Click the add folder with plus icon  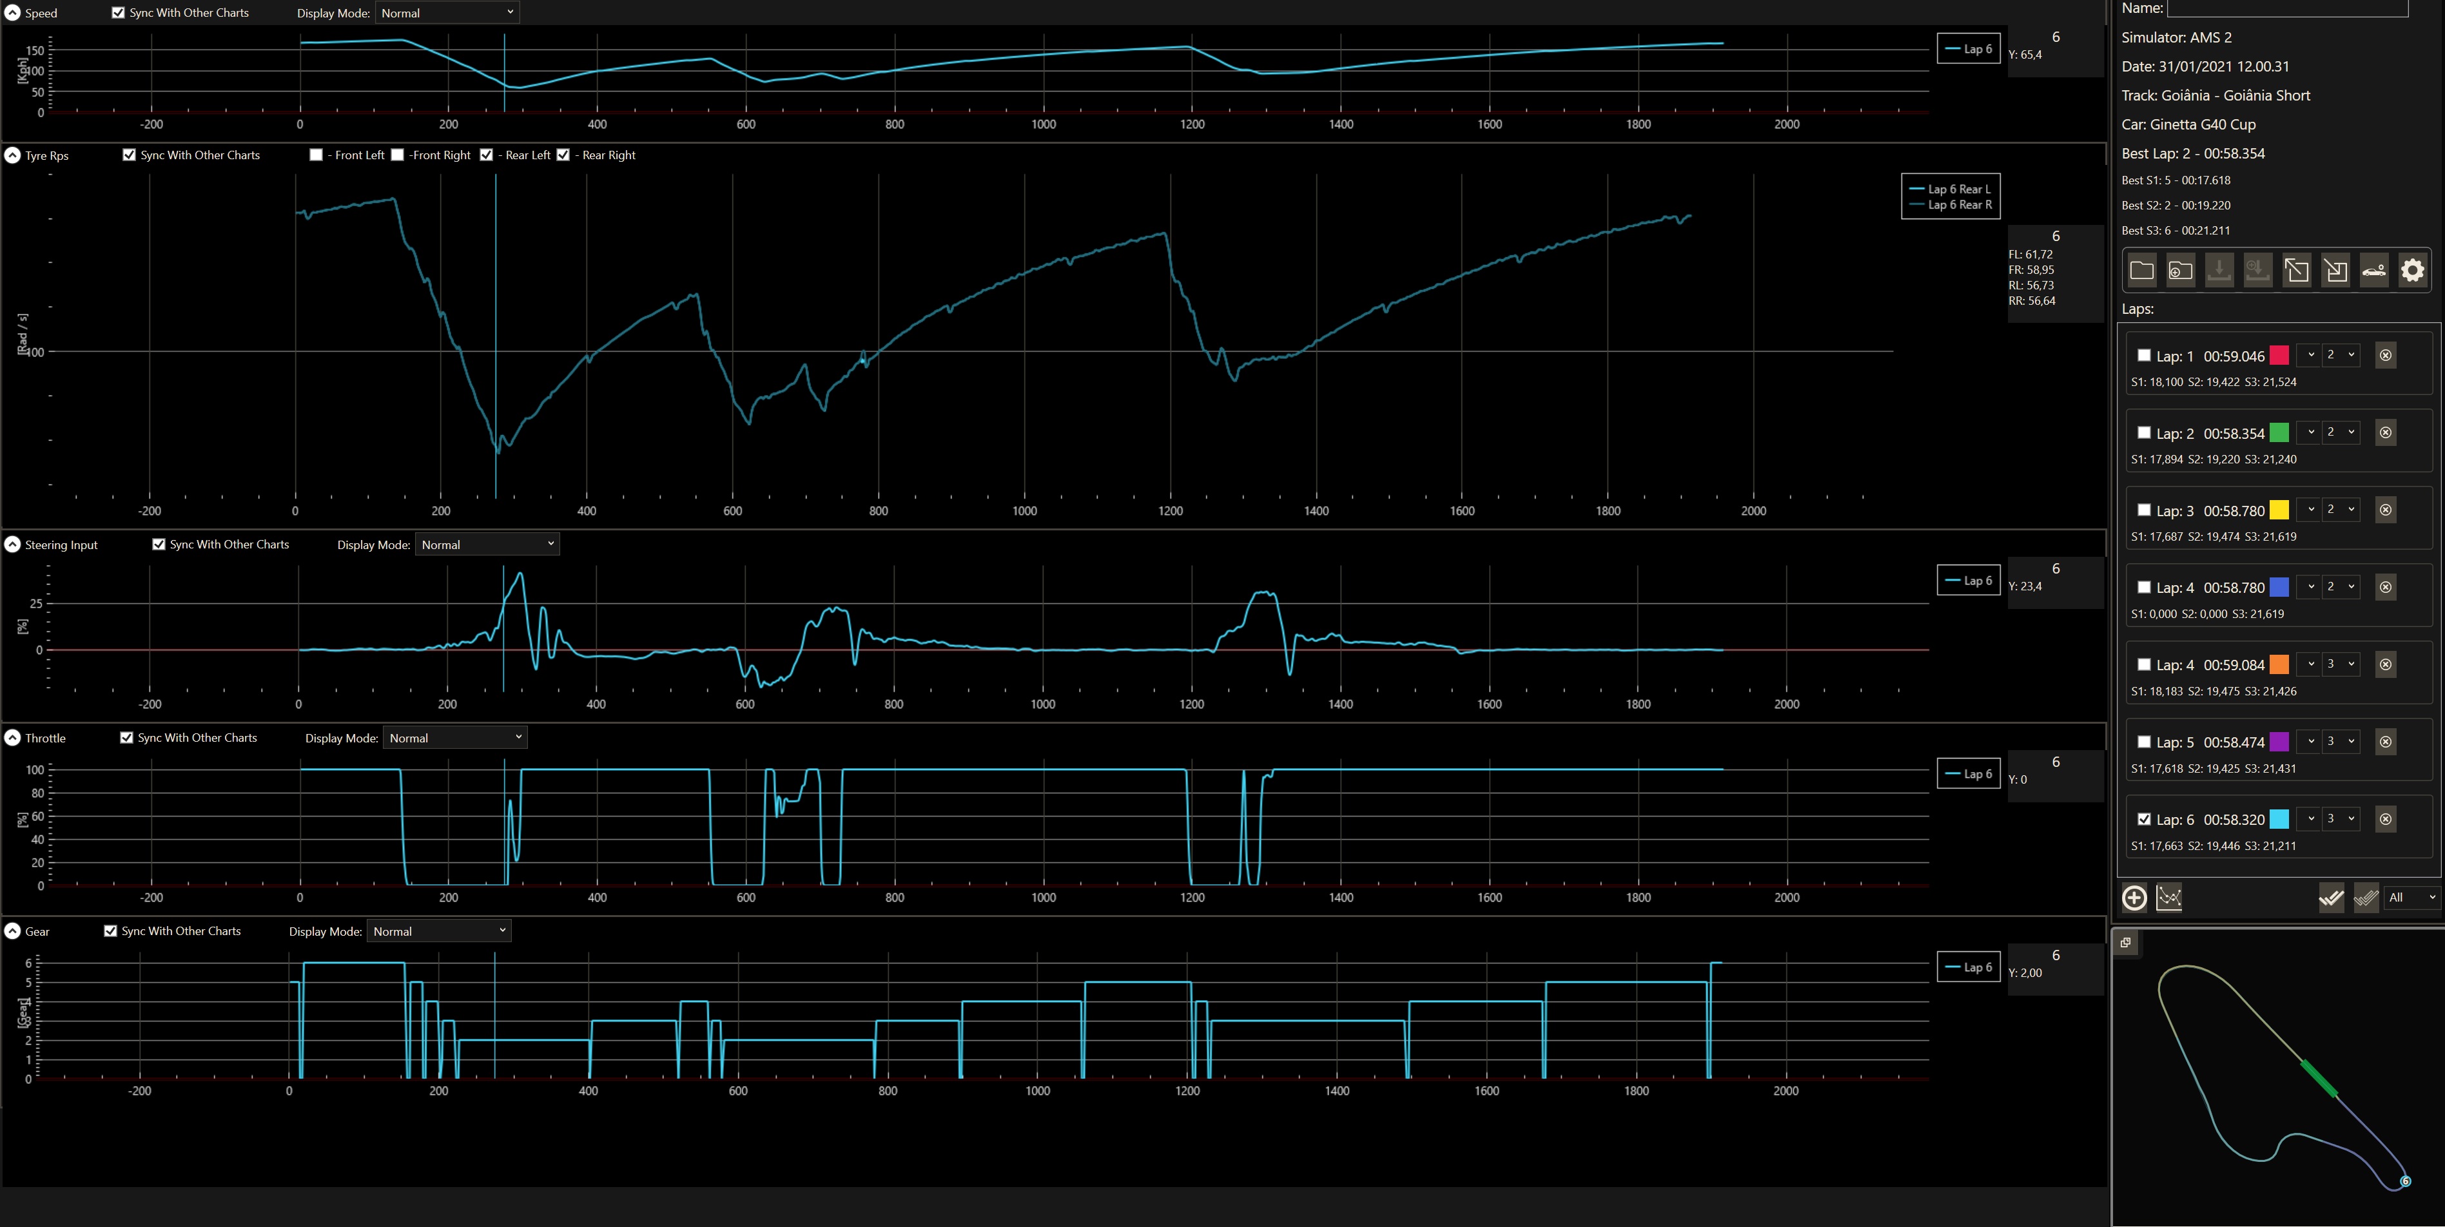tap(2180, 271)
